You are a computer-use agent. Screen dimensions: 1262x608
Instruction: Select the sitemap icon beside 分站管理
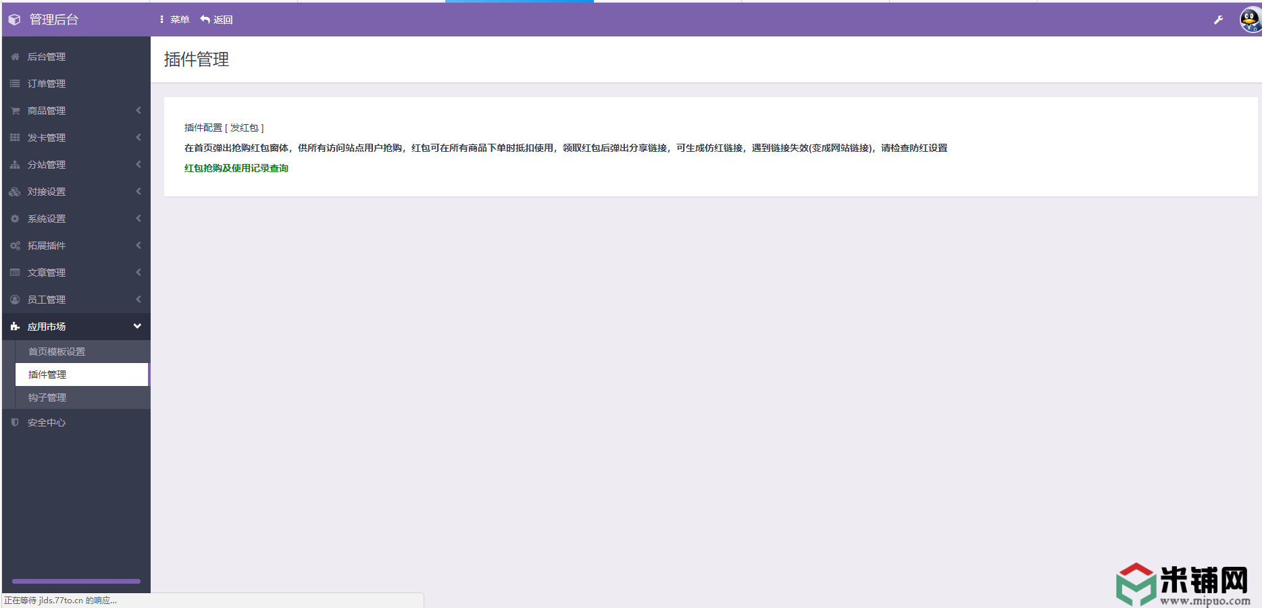point(14,164)
